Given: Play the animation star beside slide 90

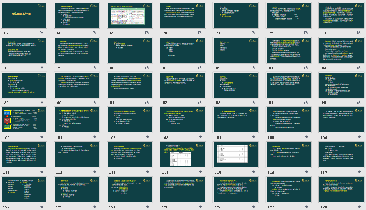Looking at the screenshot, I should click(94, 102).
